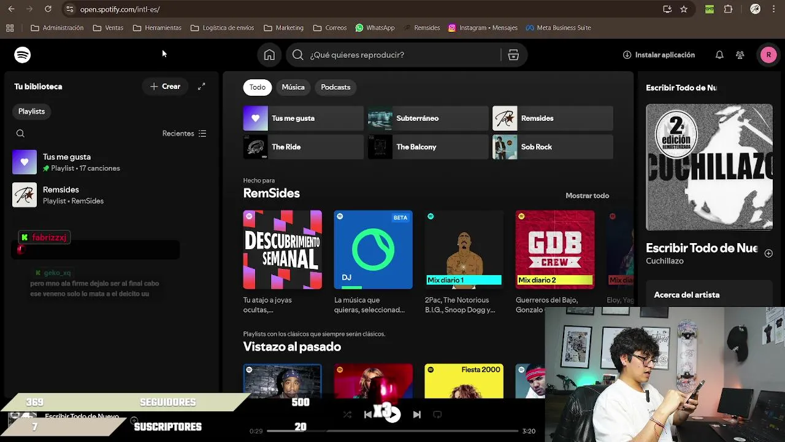
Task: Open the Administración bookmarks folder
Action: point(57,28)
